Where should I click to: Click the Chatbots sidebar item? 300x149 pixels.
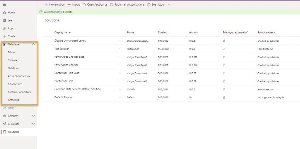coord(13,116)
